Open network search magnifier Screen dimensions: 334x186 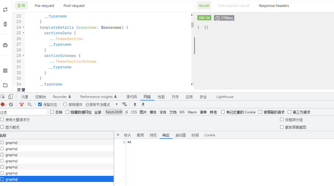click(x=29, y=104)
